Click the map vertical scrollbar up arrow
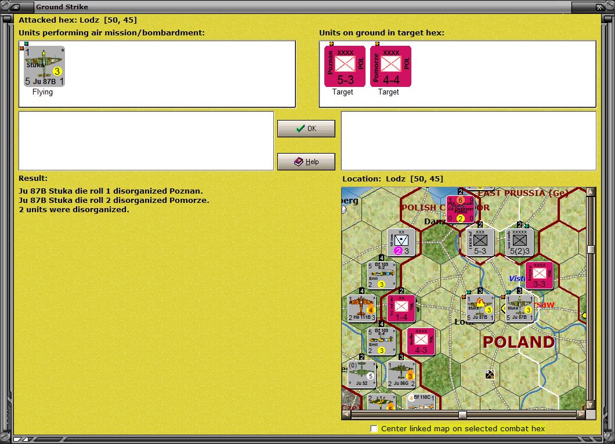The height and width of the screenshot is (444, 615). point(591,192)
